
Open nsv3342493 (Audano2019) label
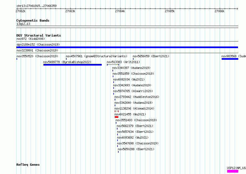(x=132, y=85)
